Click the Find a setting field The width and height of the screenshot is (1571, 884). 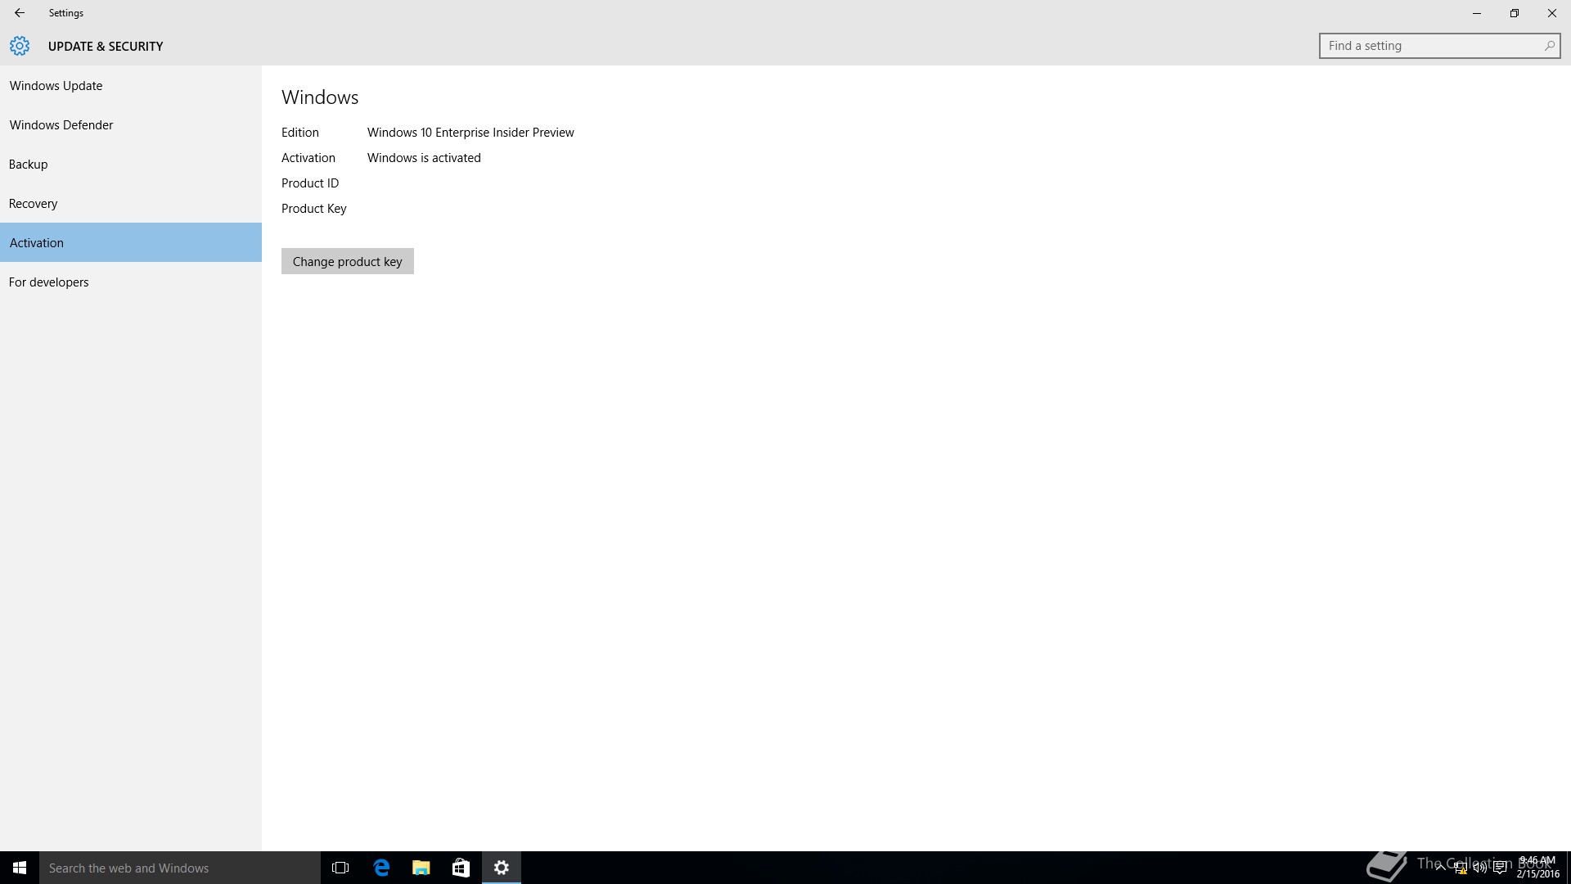pyautogui.click(x=1428, y=46)
